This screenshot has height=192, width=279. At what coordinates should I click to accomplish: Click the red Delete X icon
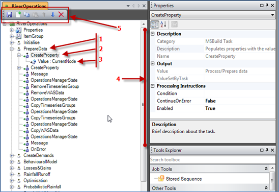(x=61, y=14)
